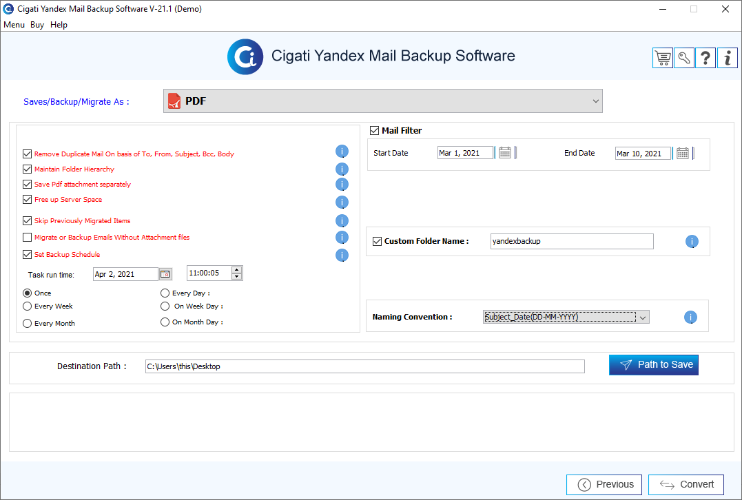Show info for Custom Folder Name
This screenshot has height=500, width=742.
coord(692,242)
